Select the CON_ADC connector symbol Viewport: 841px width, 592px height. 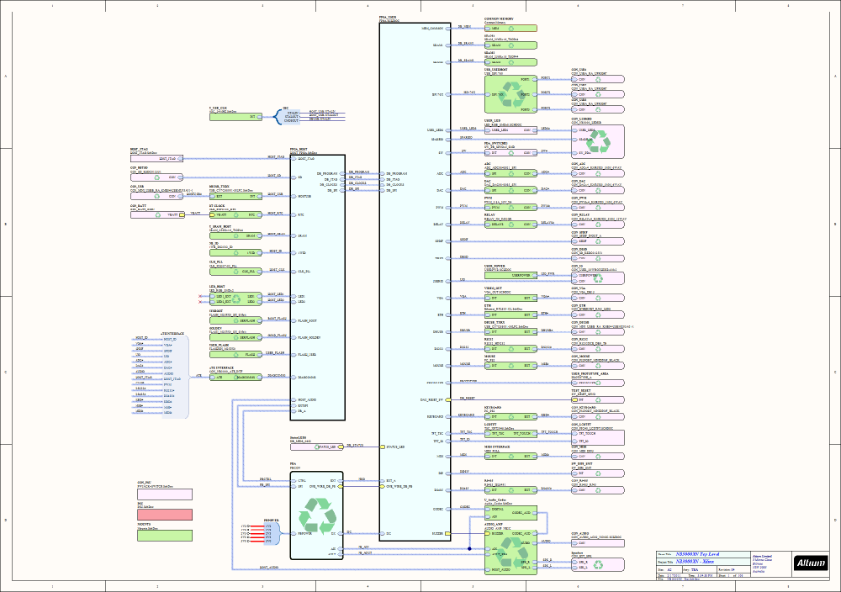tap(597, 174)
